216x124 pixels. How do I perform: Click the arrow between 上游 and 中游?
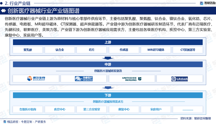108,58
